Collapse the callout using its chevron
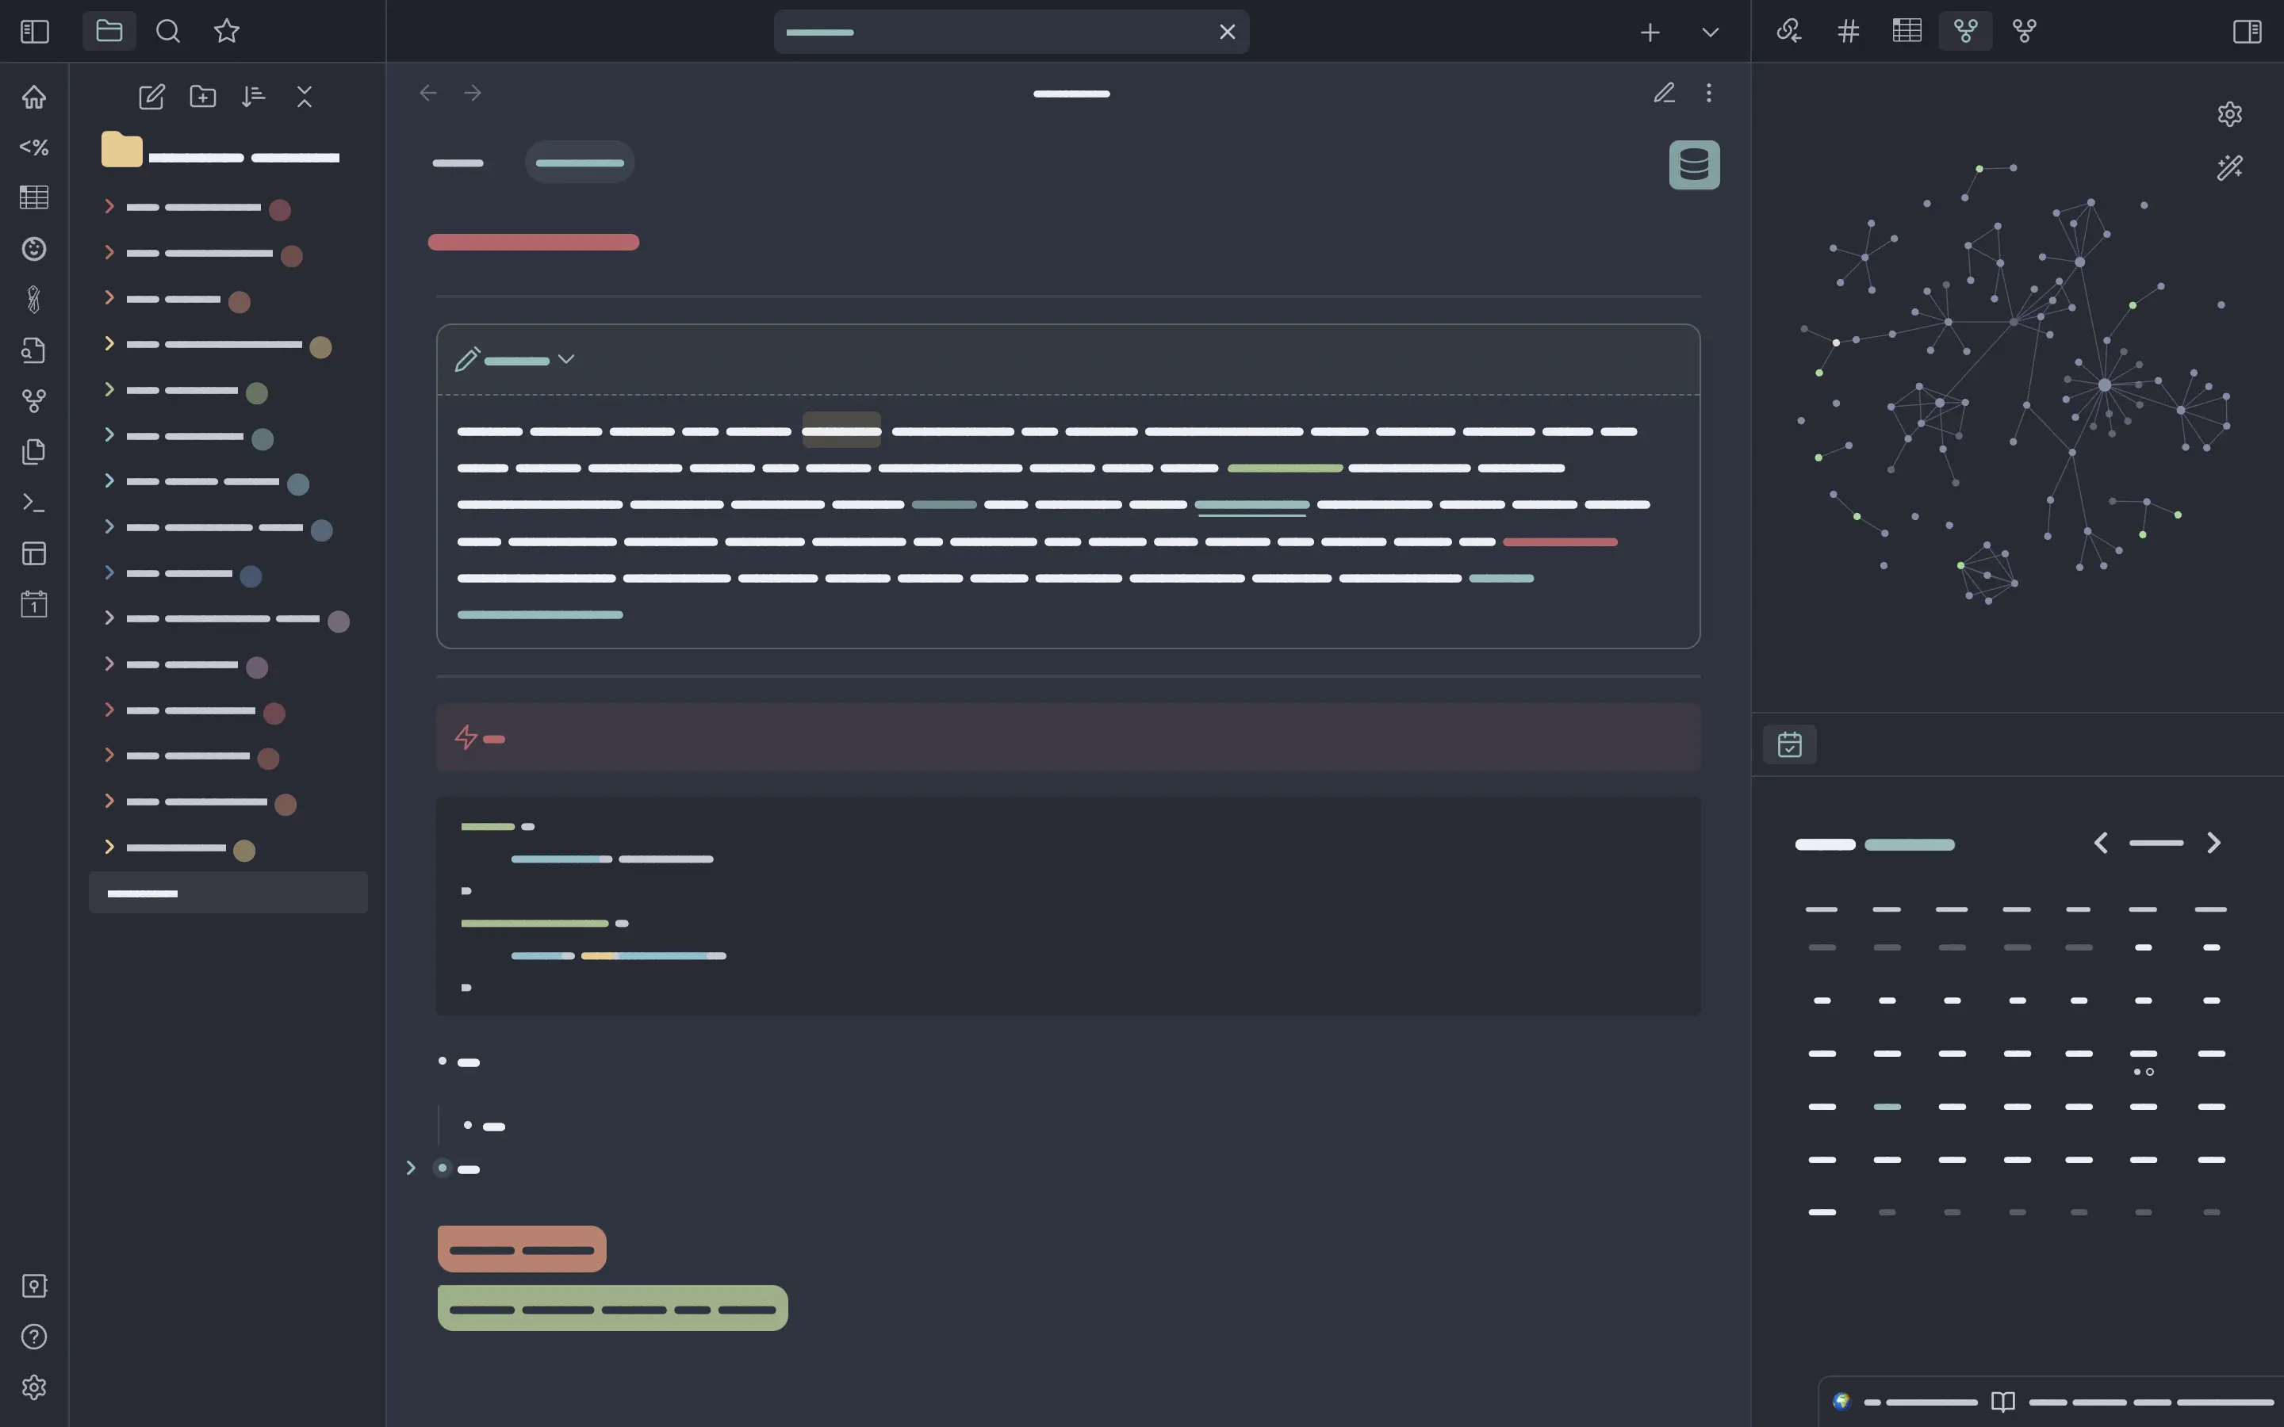The height and width of the screenshot is (1427, 2284). tap(565, 358)
